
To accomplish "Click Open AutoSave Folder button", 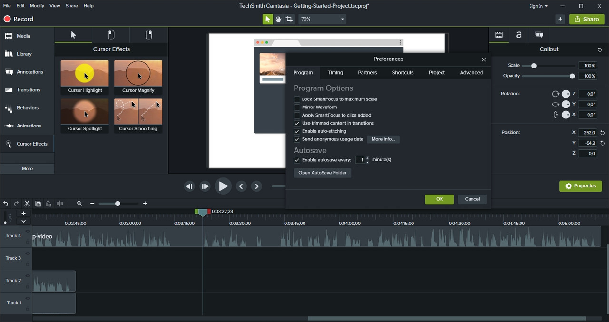I will pyautogui.click(x=322, y=173).
